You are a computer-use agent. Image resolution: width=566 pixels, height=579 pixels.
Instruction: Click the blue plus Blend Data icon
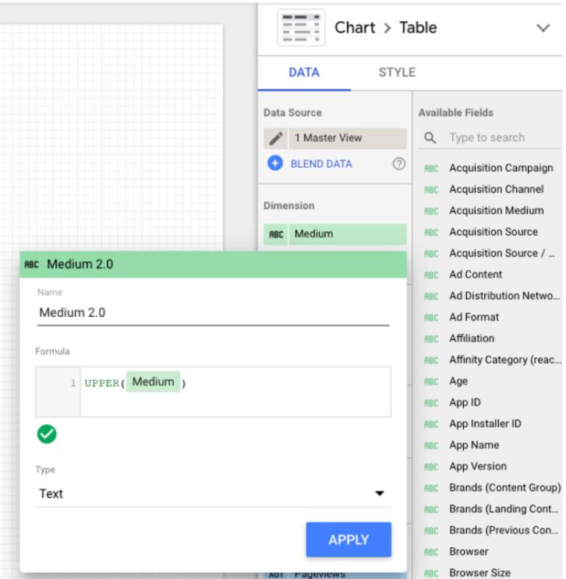coord(275,164)
